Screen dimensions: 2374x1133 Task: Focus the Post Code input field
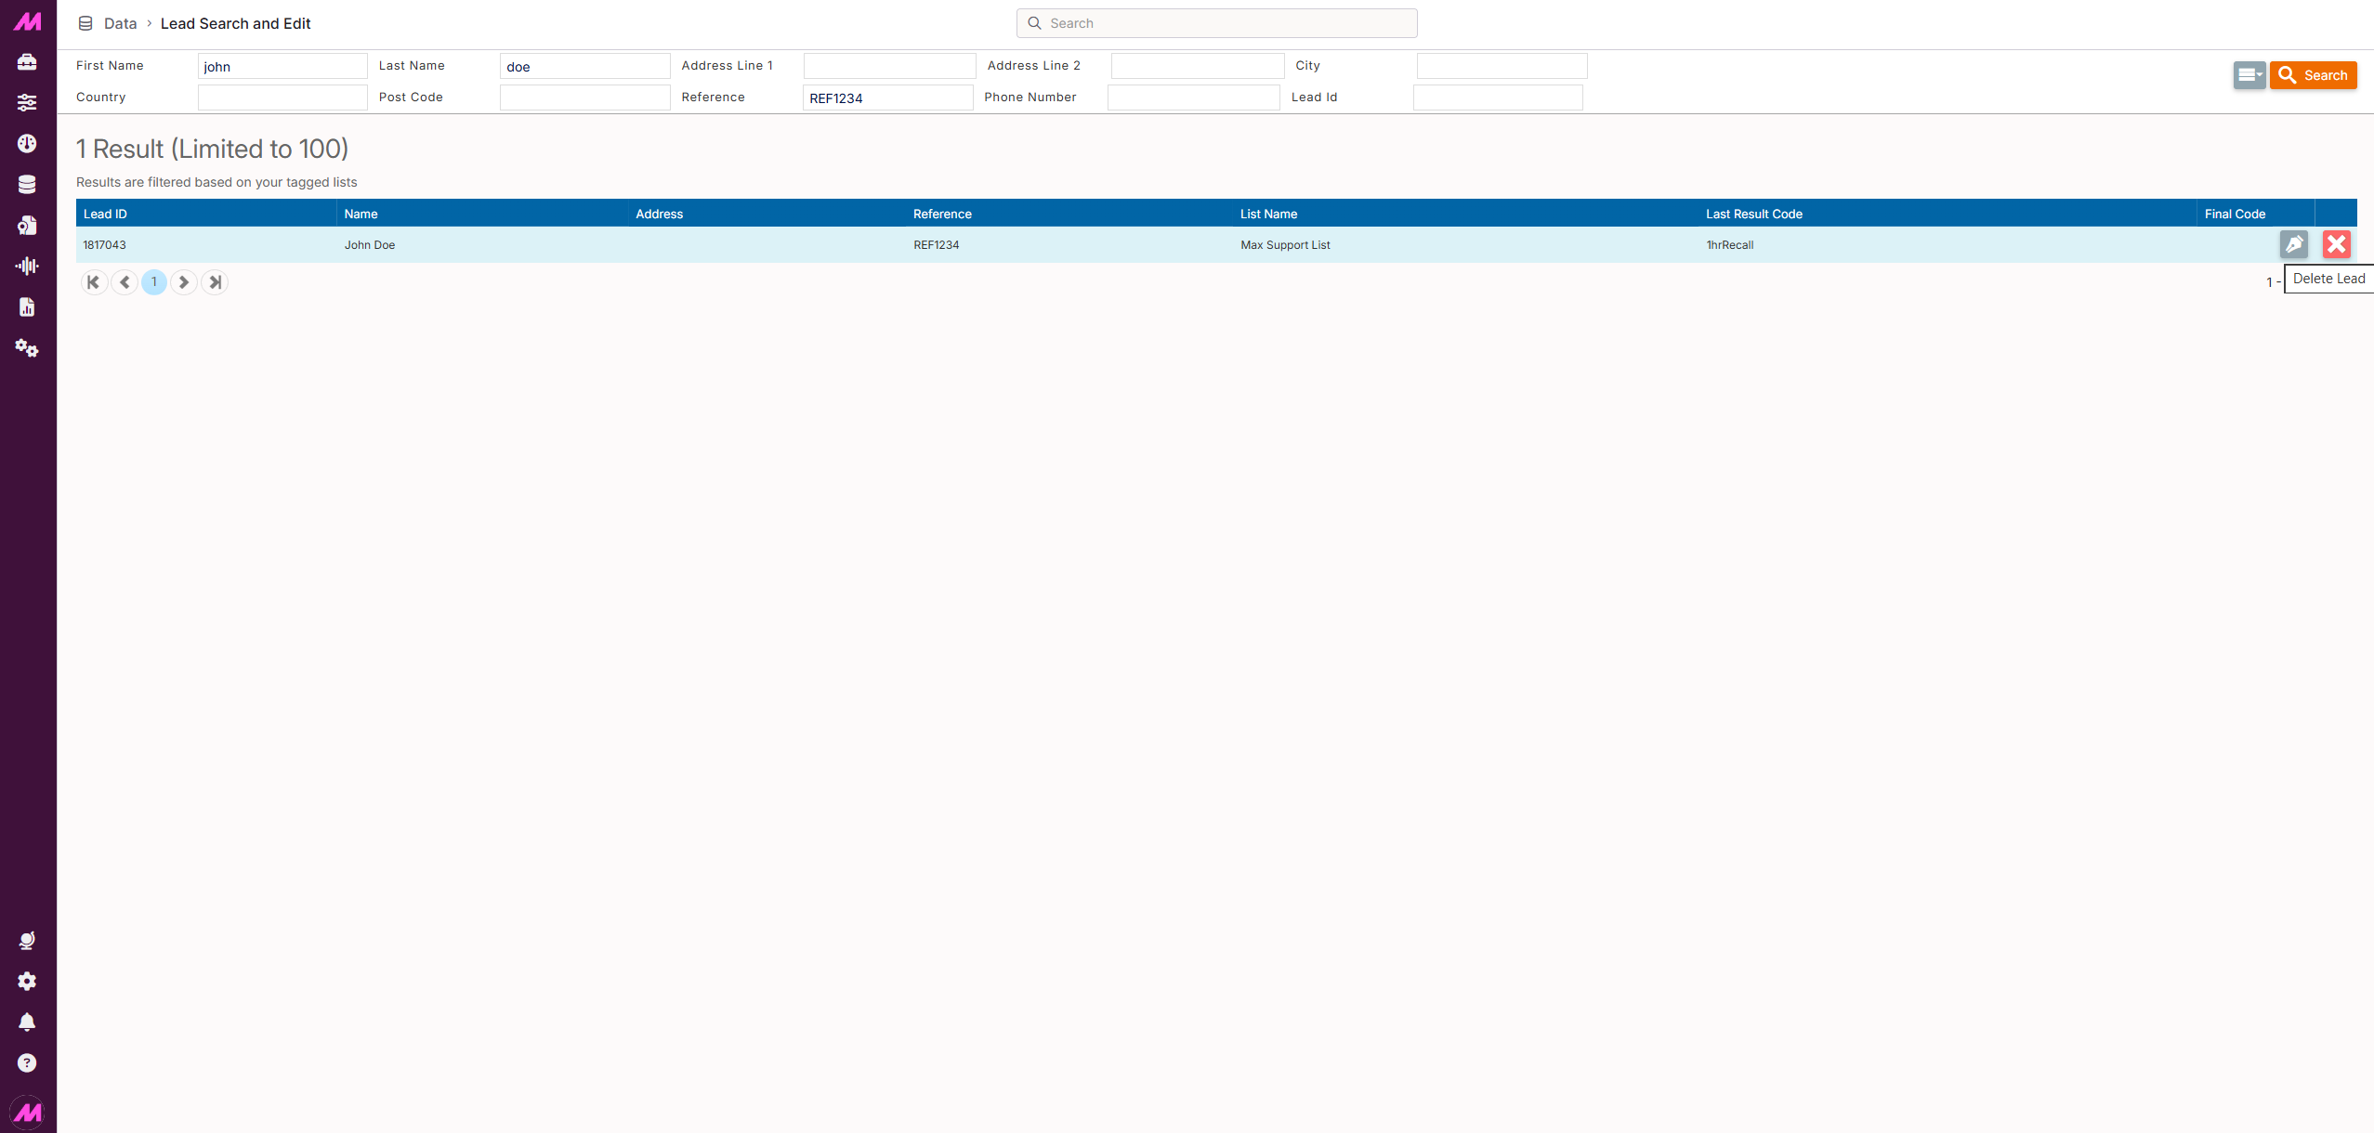point(584,98)
